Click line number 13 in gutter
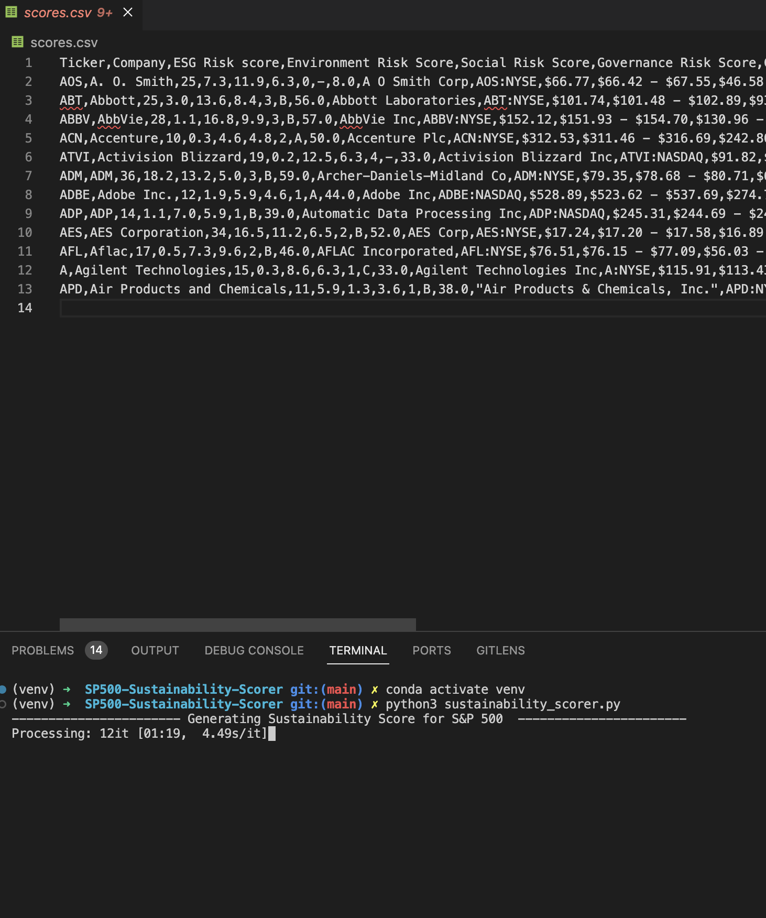The width and height of the screenshot is (766, 918). 25,289
